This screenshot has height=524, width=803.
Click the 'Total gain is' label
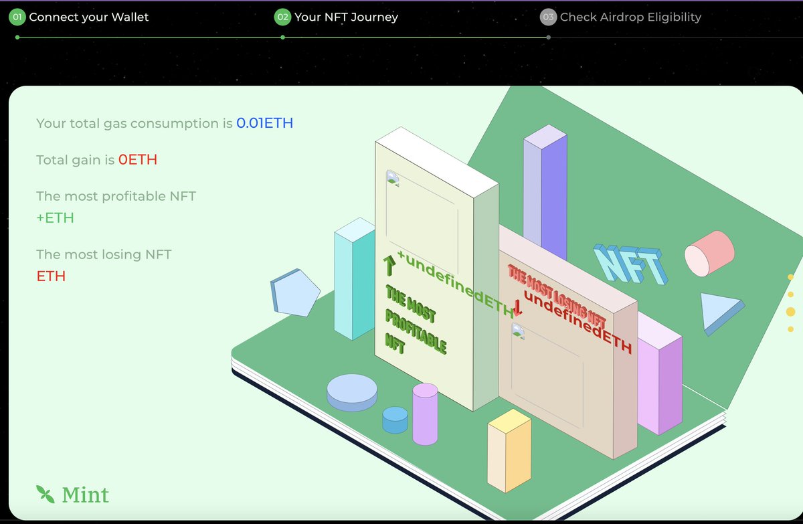coord(76,160)
